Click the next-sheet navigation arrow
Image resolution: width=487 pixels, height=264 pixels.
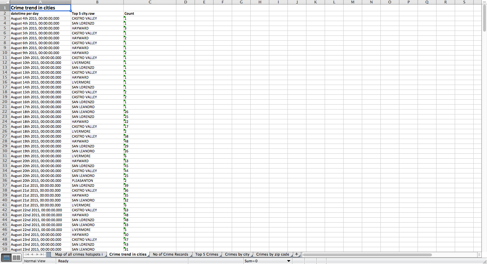coord(38,254)
